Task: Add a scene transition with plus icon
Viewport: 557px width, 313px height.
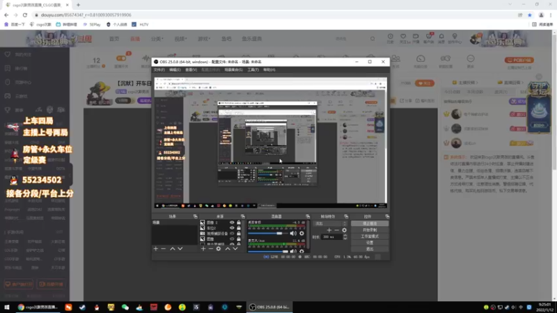Action: pos(329,230)
